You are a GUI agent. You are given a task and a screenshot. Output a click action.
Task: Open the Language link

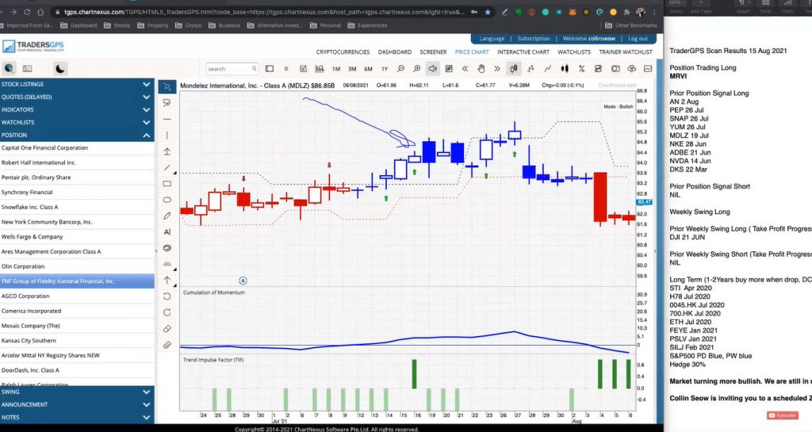point(492,38)
